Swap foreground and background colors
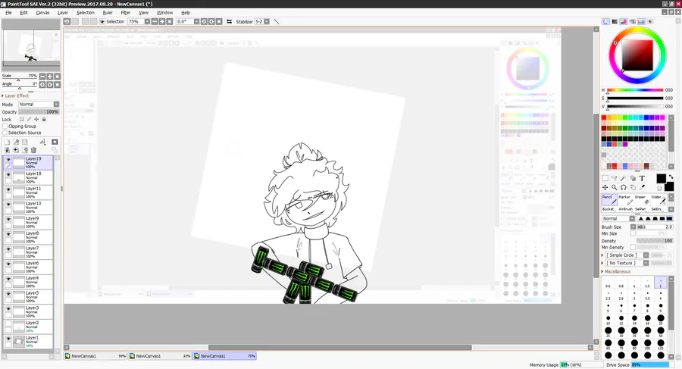 (671, 177)
